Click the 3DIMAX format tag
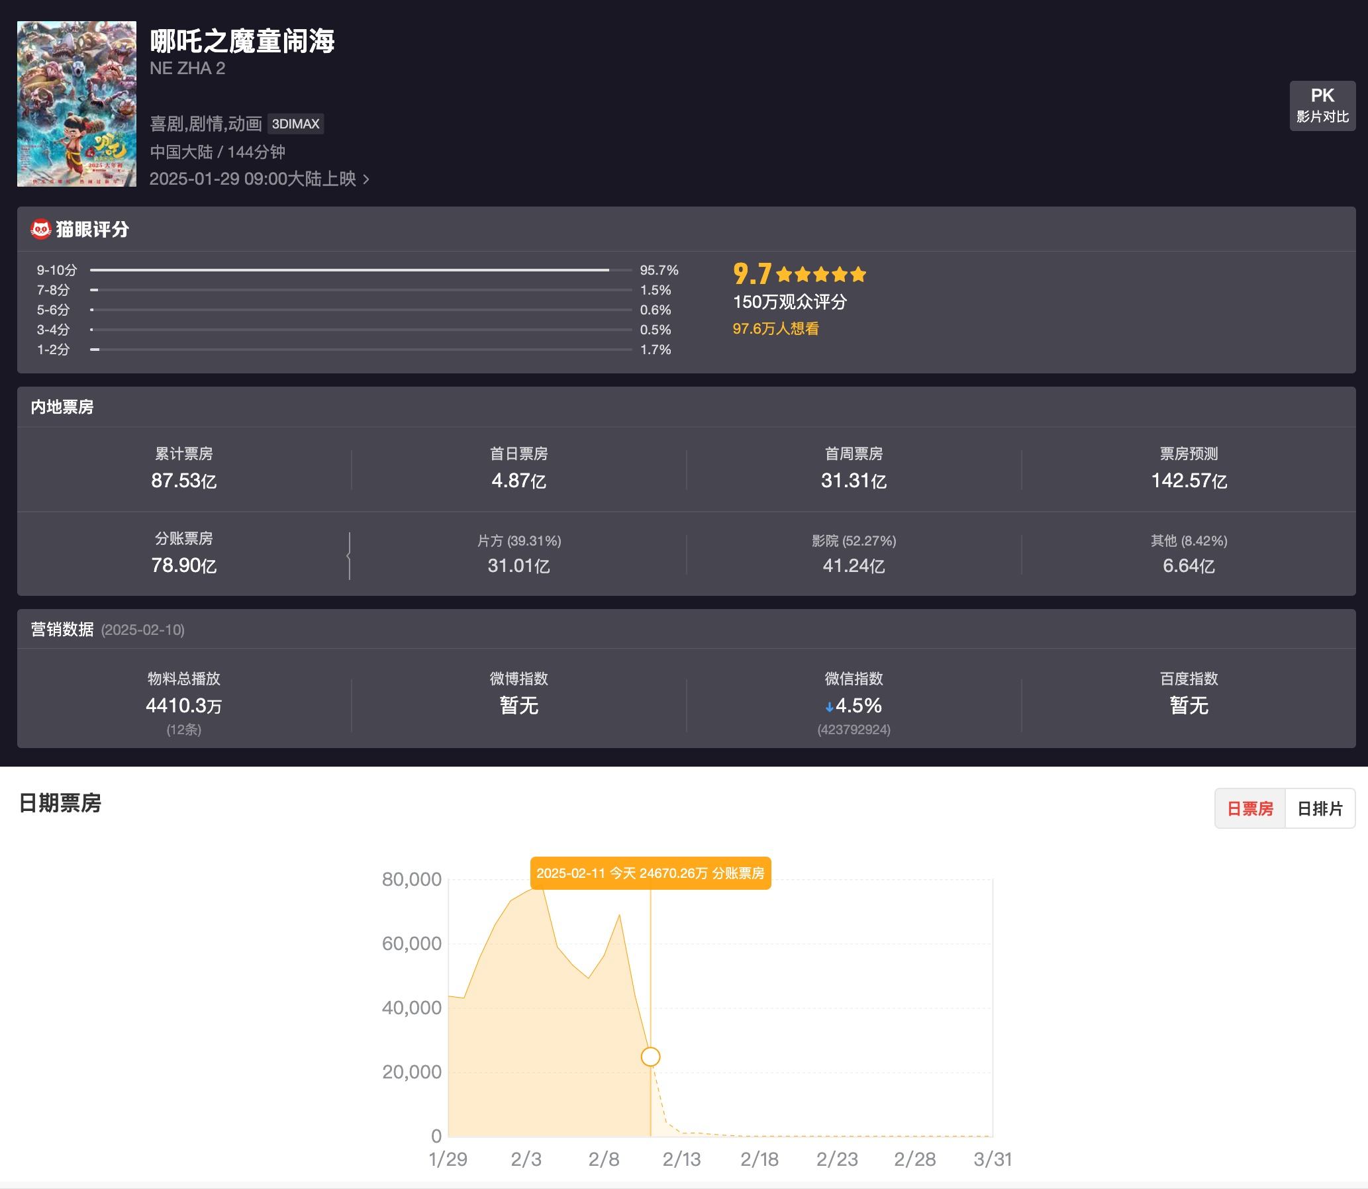This screenshot has height=1189, width=1368. tap(295, 124)
